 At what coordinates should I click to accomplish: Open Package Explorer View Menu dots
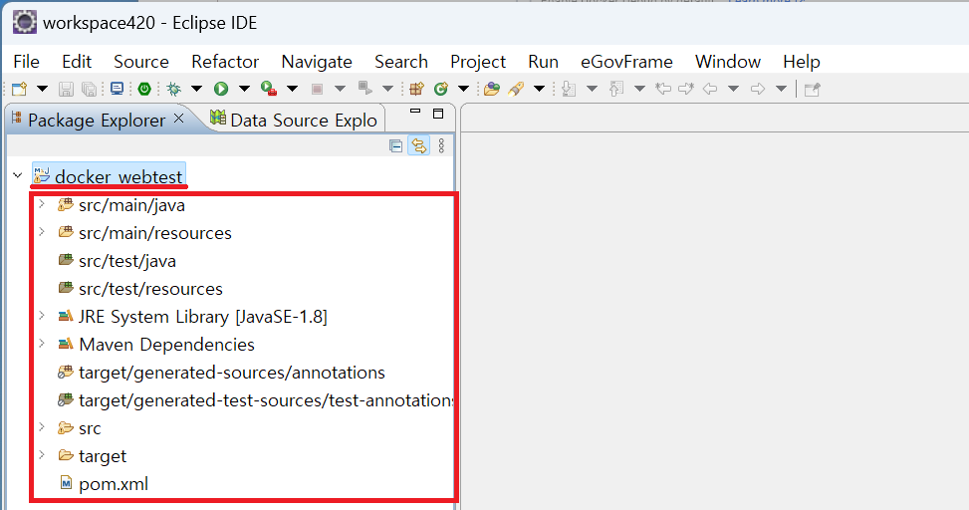(x=441, y=145)
